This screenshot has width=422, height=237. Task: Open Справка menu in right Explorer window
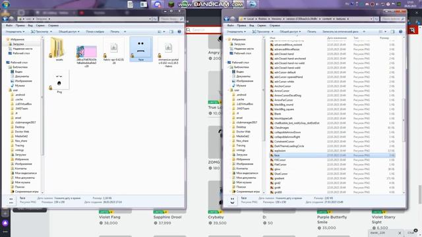coord(275,25)
